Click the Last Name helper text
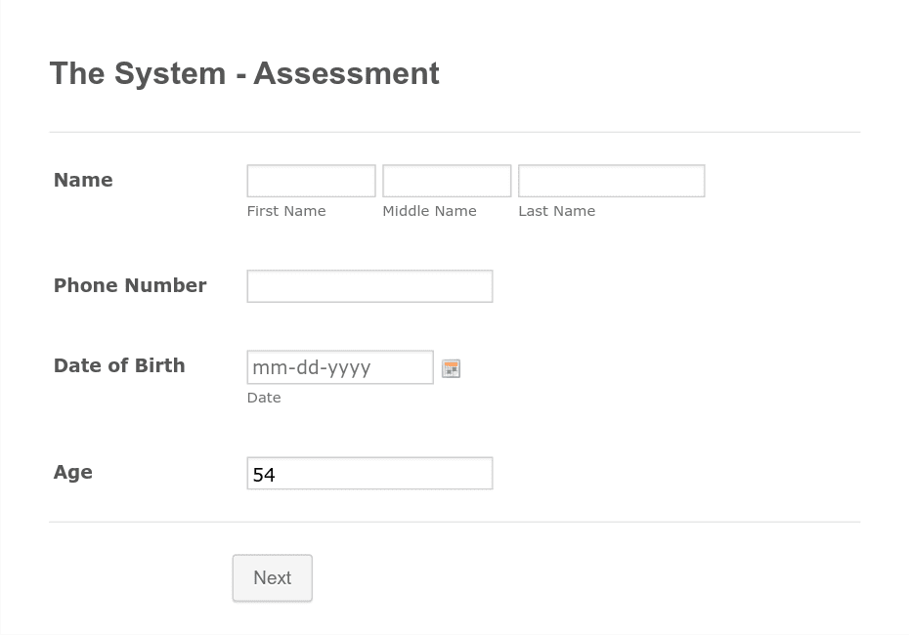Viewport: 909px width, 635px height. 555,210
